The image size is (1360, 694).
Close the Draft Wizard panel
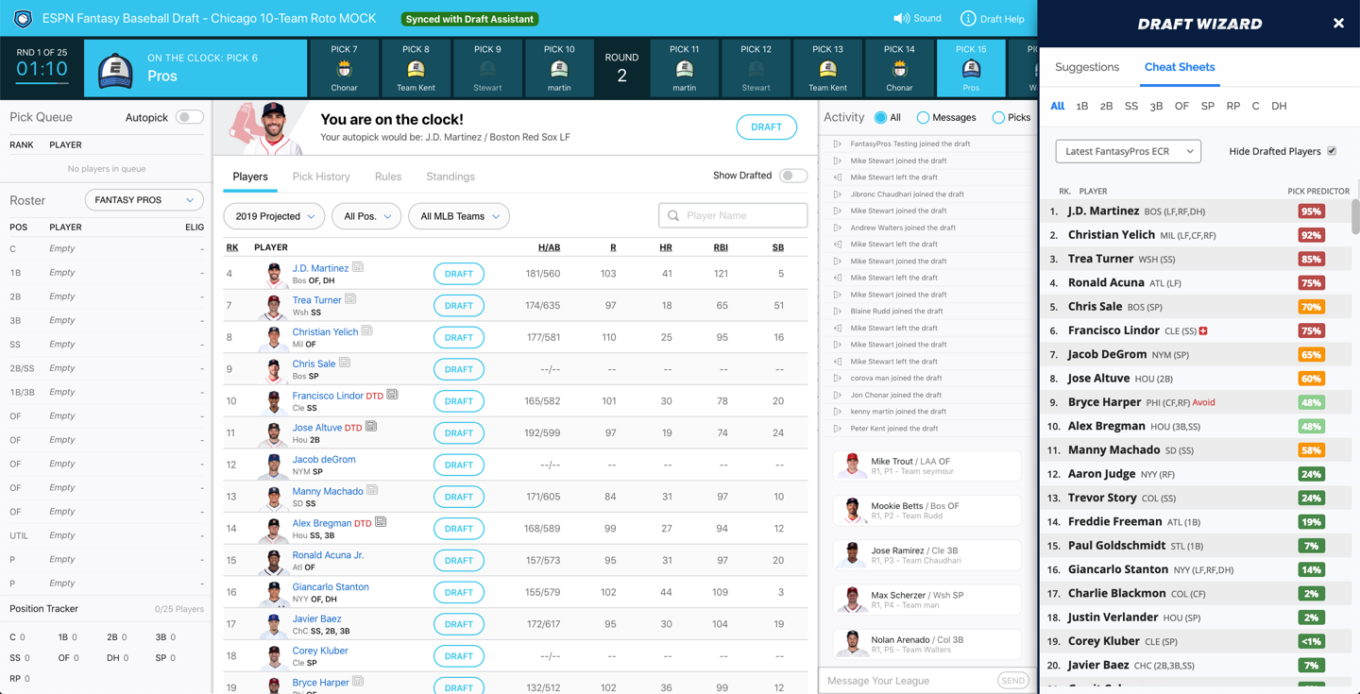[1338, 24]
